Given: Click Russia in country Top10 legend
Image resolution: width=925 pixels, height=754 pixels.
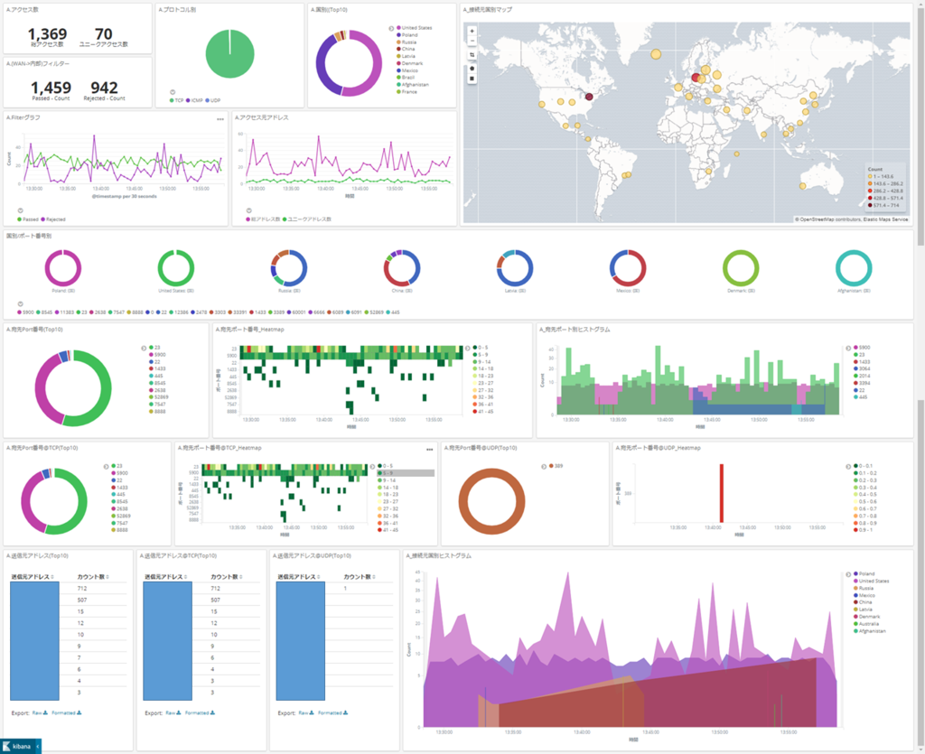Looking at the screenshot, I should point(406,42).
